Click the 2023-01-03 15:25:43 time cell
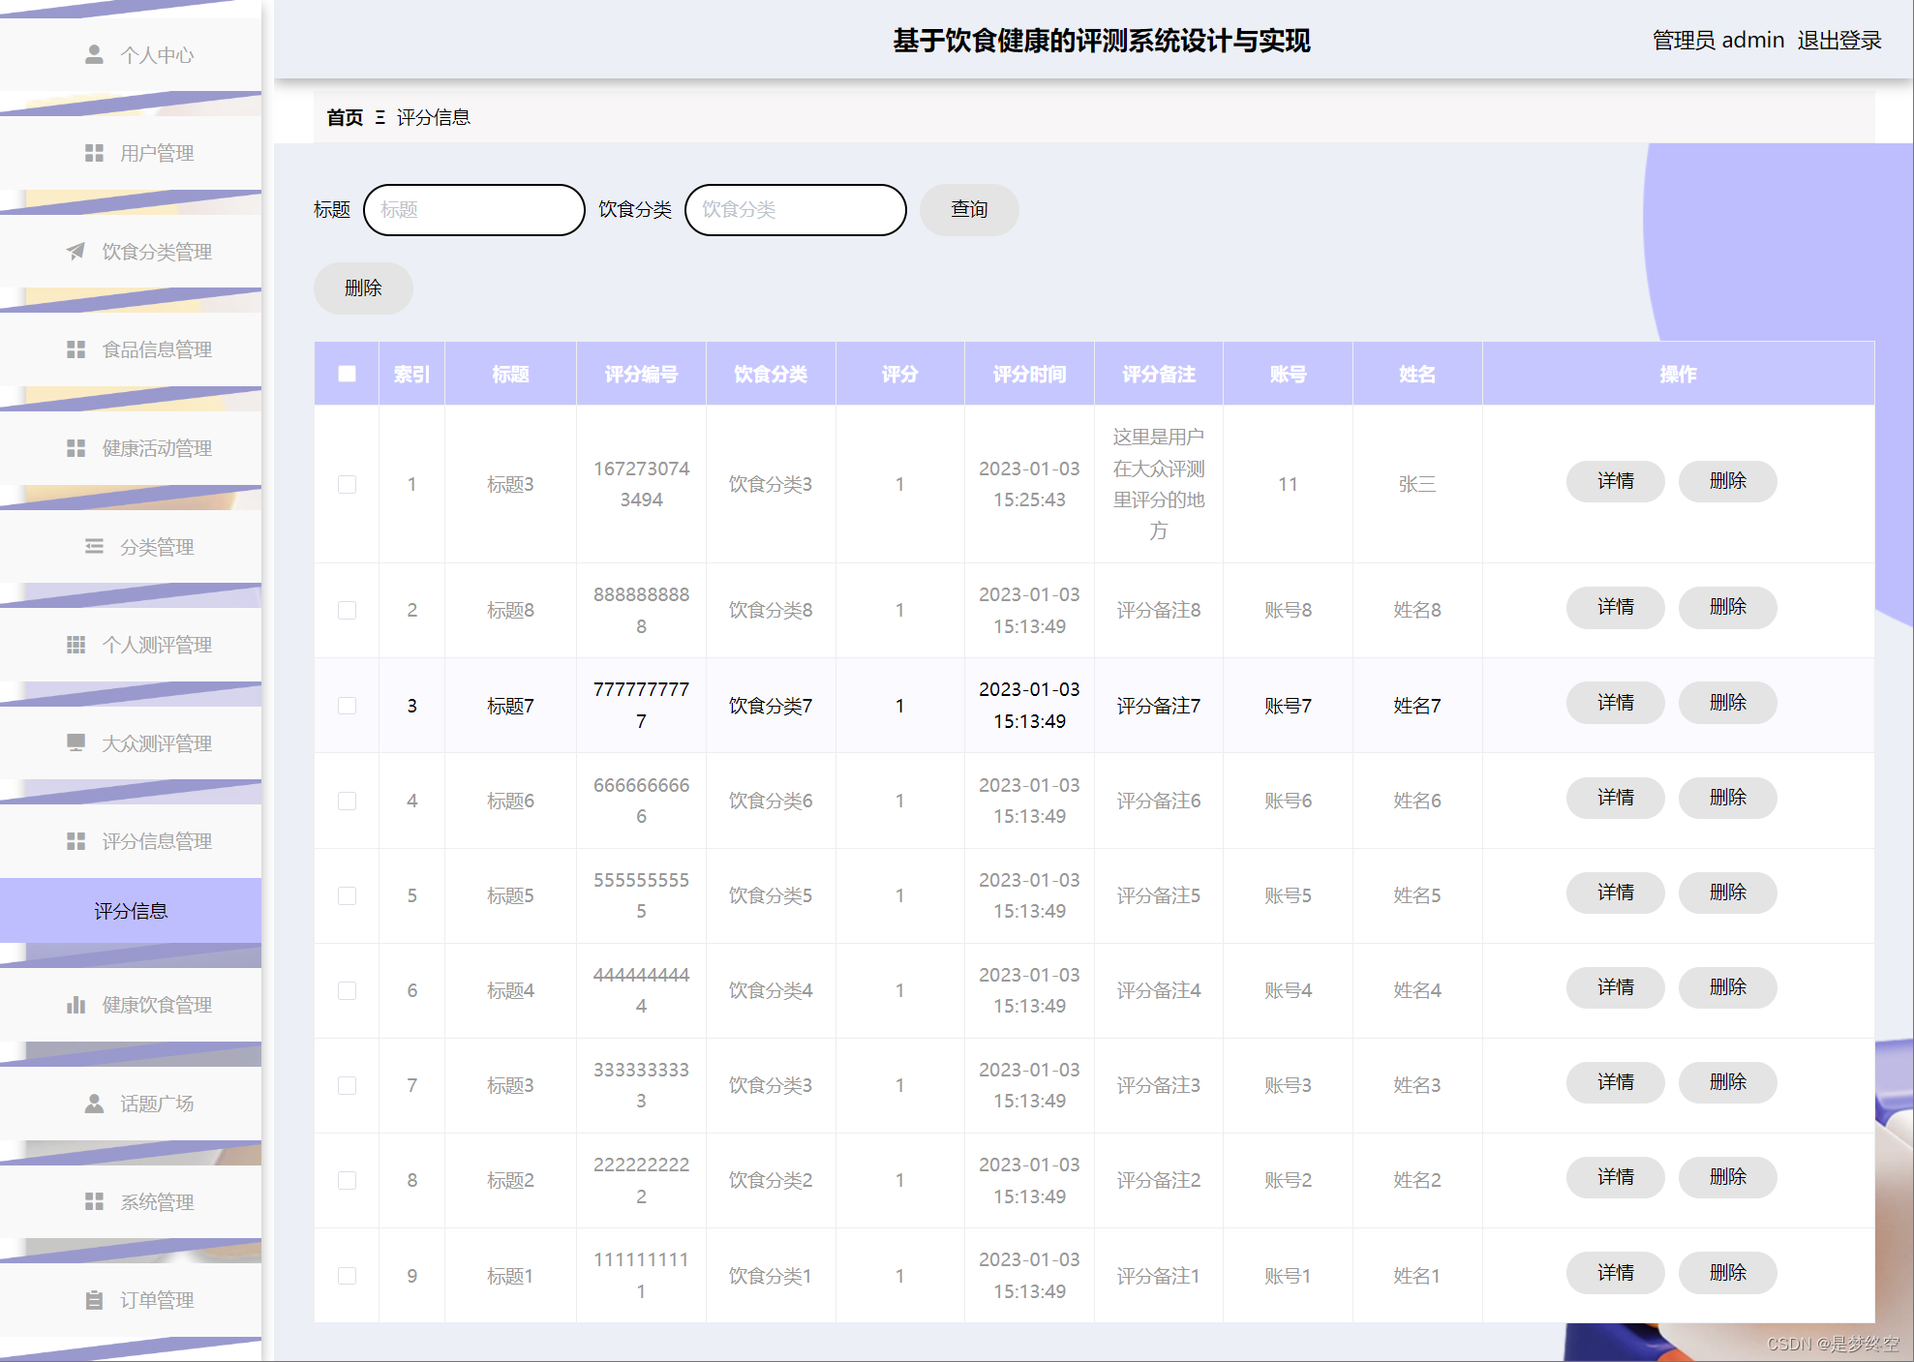Image resolution: width=1914 pixels, height=1362 pixels. coord(1029,484)
